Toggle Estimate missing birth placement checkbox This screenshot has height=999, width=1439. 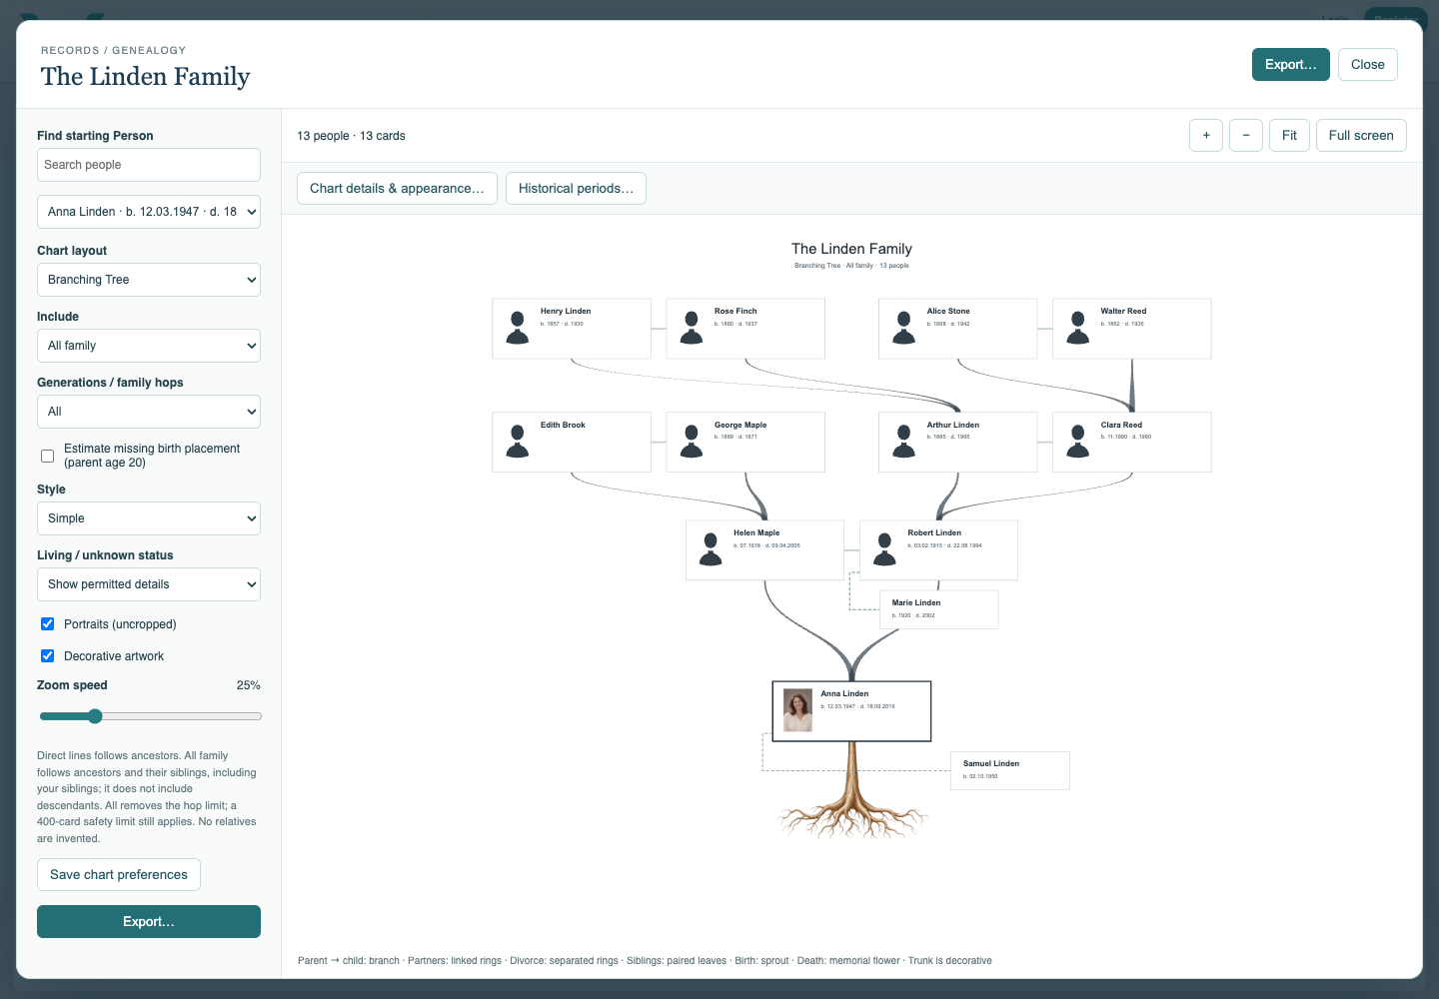47,456
